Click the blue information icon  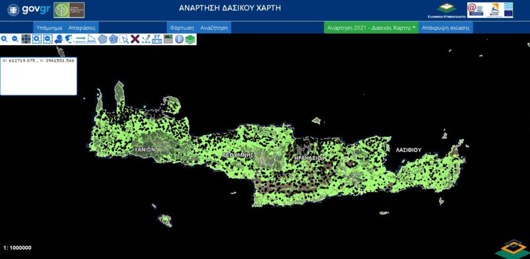(x=179, y=39)
